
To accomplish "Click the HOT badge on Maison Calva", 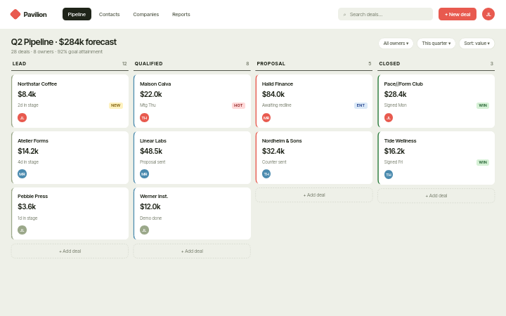I will tap(238, 105).
